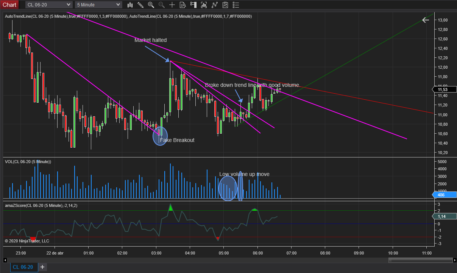Toggle the Crosshair cursor
The image size is (457, 273).
(x=172, y=5)
